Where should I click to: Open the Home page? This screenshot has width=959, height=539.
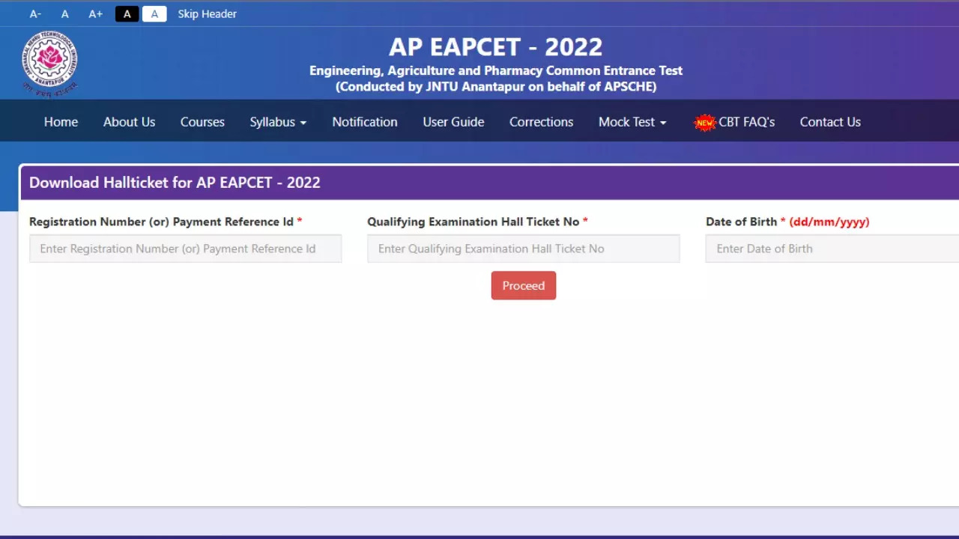click(x=61, y=122)
